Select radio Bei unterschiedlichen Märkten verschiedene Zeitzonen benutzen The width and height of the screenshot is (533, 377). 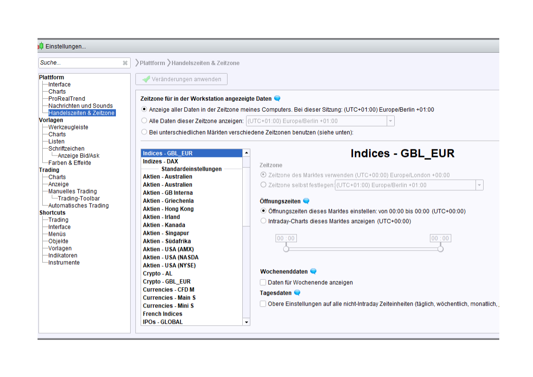(x=144, y=132)
